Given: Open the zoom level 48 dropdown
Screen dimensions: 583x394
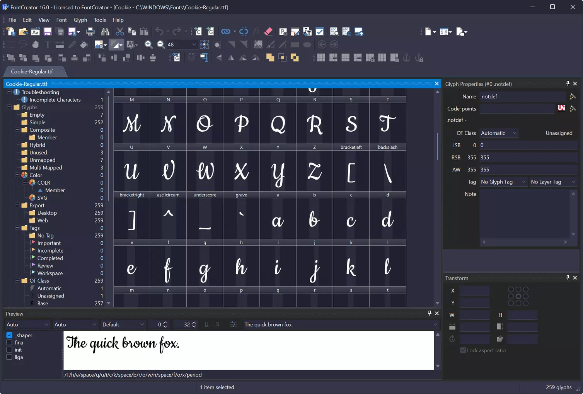Looking at the screenshot, I should 194,44.
